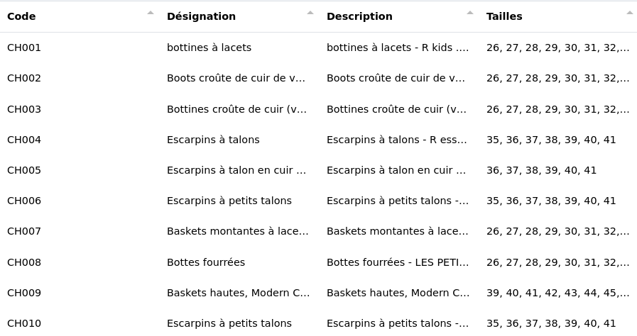Viewport: 637px width, 336px height.
Task: Select 'Escarpins à talons' designation in CH004
Action: (213, 140)
